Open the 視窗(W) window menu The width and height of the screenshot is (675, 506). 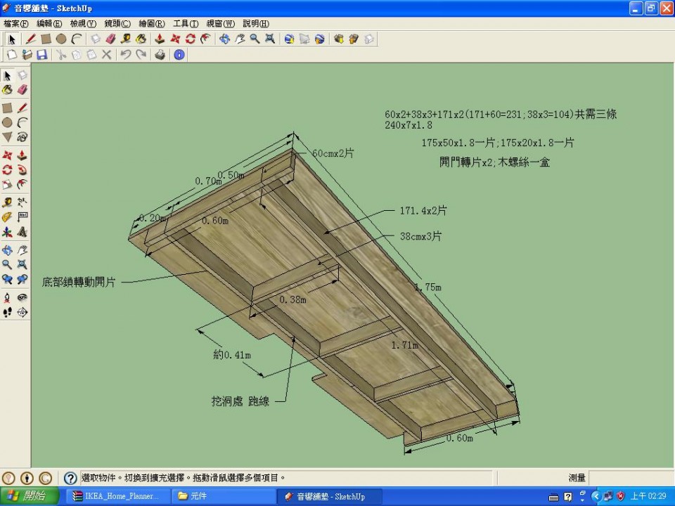coord(221,23)
